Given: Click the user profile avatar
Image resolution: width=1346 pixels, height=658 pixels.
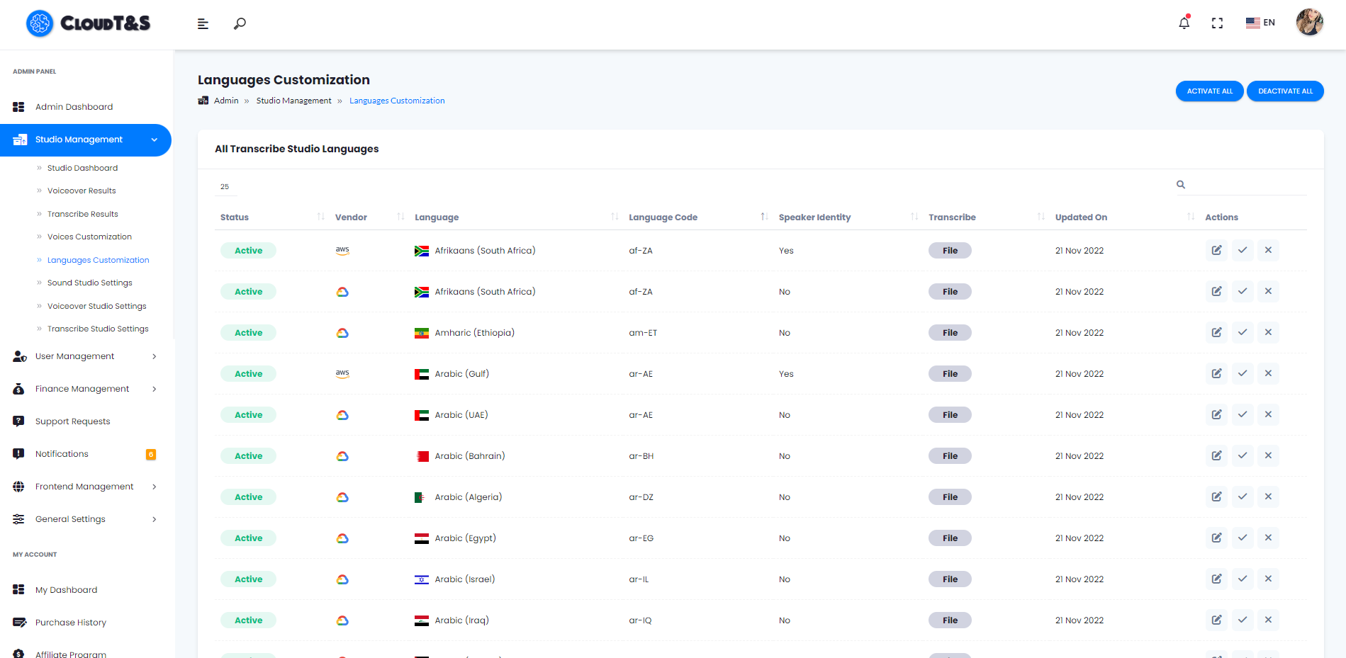Looking at the screenshot, I should point(1309,23).
